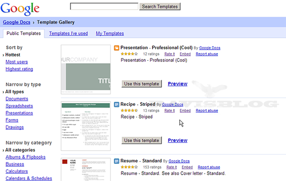
Task: Click Embed for Resume - Standard
Action: (x=187, y=167)
